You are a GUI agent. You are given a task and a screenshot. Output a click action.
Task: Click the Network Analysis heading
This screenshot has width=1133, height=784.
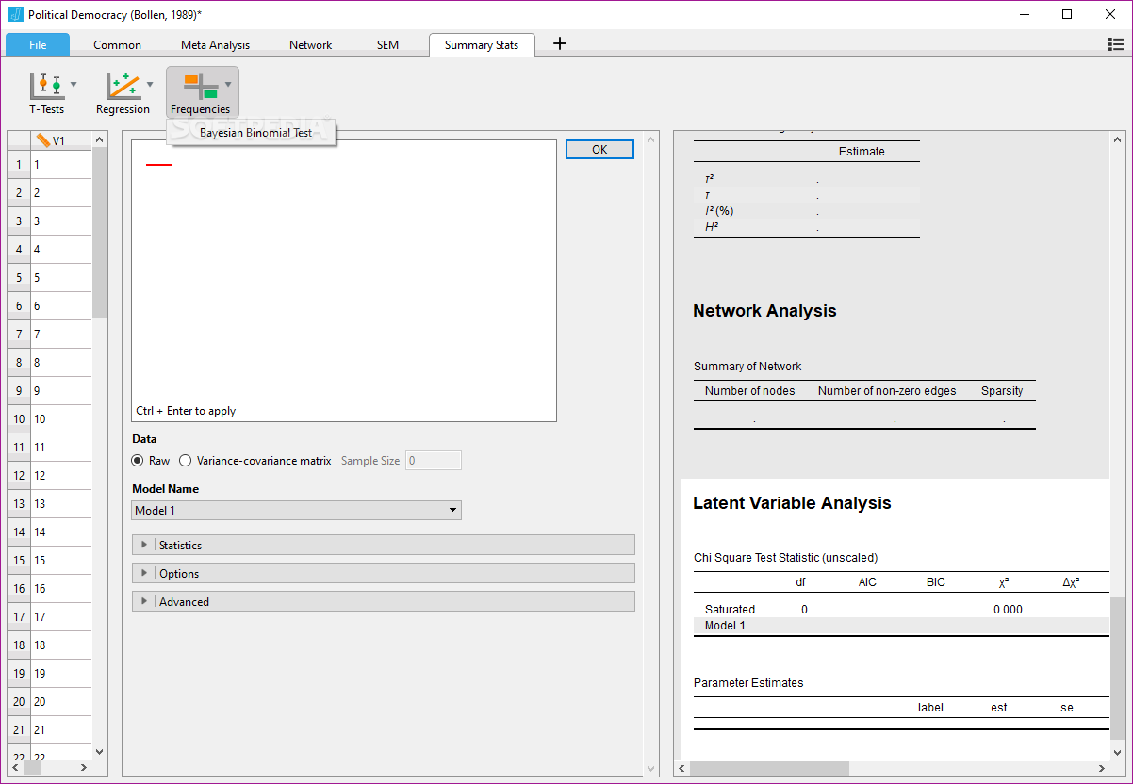[764, 311]
